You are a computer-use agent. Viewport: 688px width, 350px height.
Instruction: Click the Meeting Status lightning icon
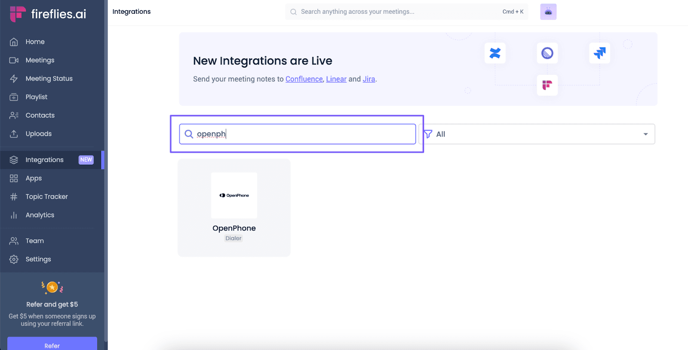click(14, 79)
